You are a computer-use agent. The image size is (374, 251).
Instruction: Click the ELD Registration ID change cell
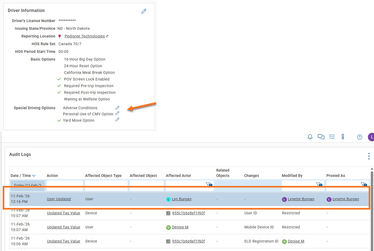point(261,241)
